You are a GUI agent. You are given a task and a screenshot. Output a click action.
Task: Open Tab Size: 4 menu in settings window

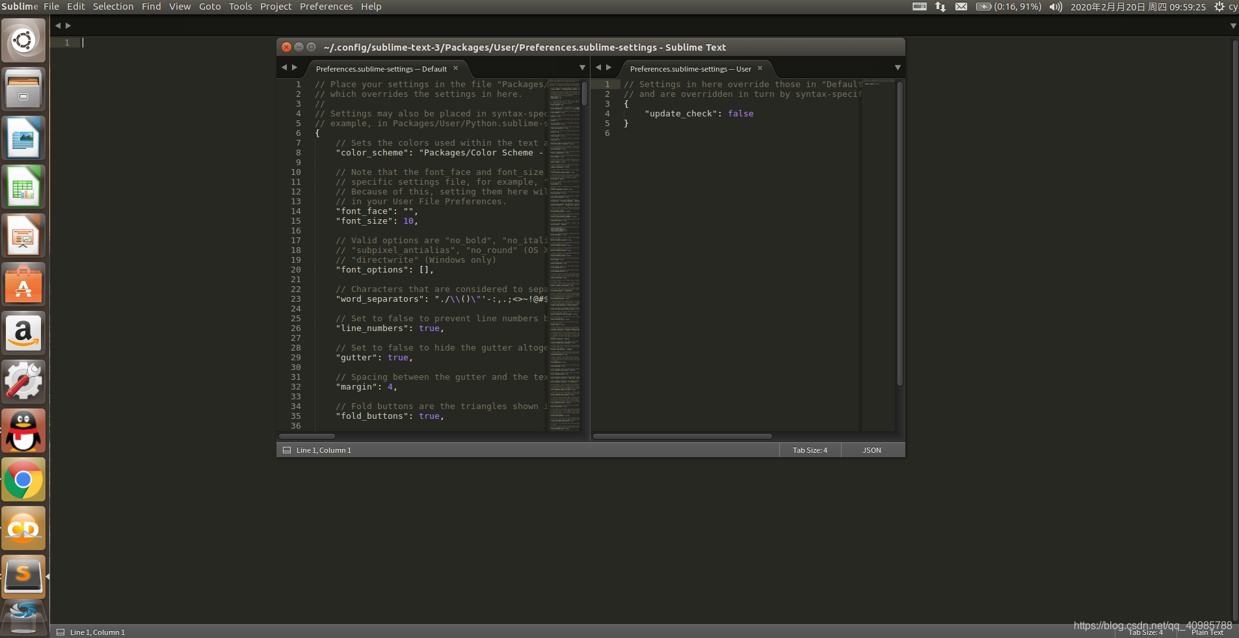[x=810, y=450]
